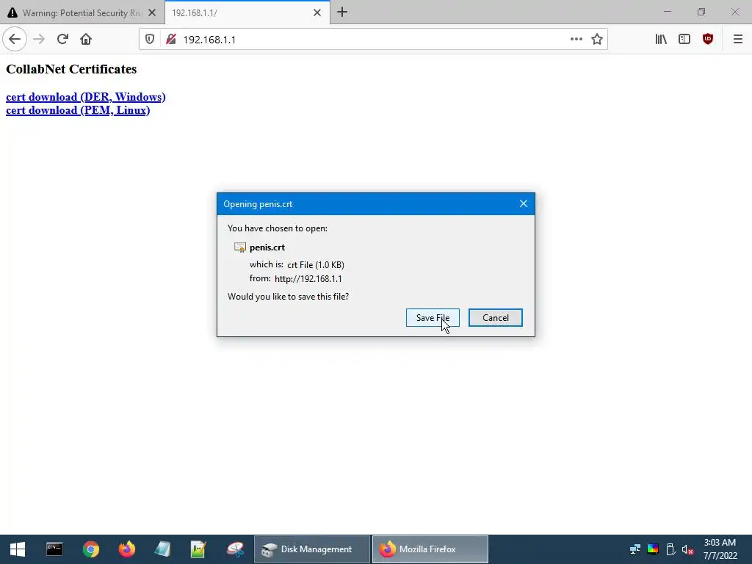Open the Windows Start menu
Image resolution: width=752 pixels, height=564 pixels.
(x=18, y=549)
